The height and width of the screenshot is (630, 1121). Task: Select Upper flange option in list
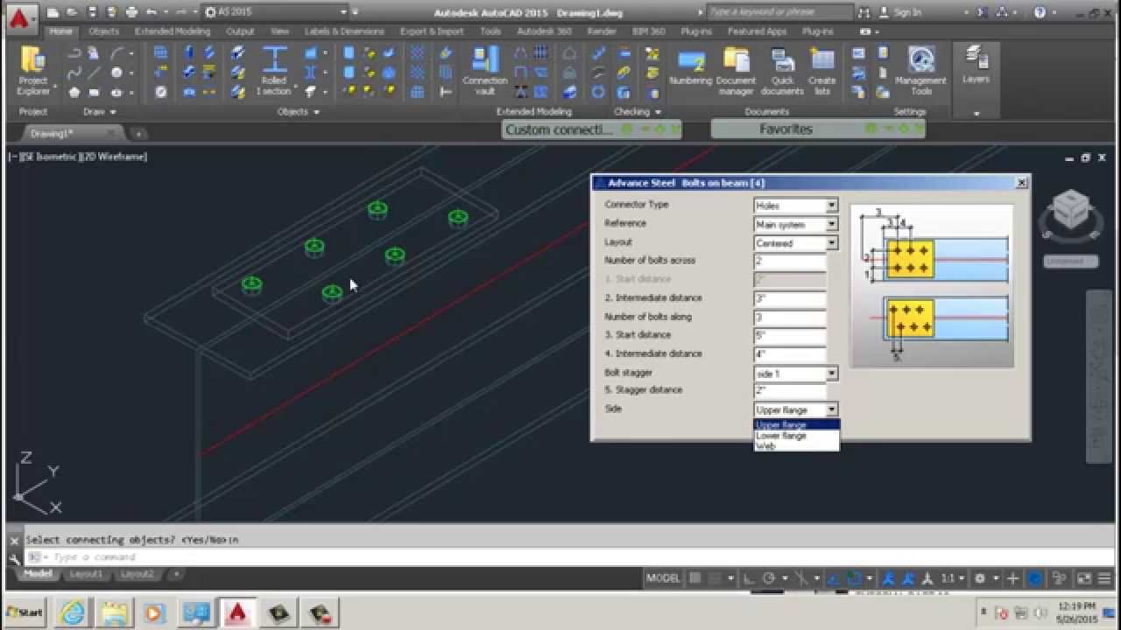tap(796, 425)
